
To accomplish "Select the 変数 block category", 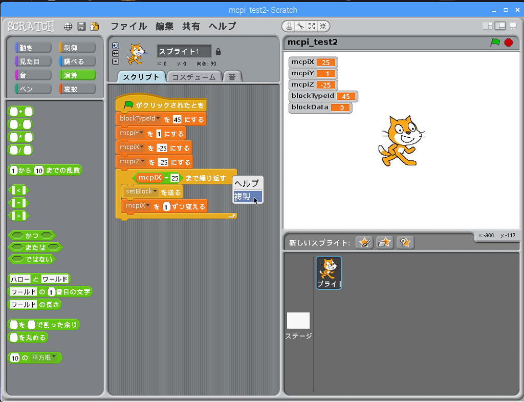I will pos(77,89).
